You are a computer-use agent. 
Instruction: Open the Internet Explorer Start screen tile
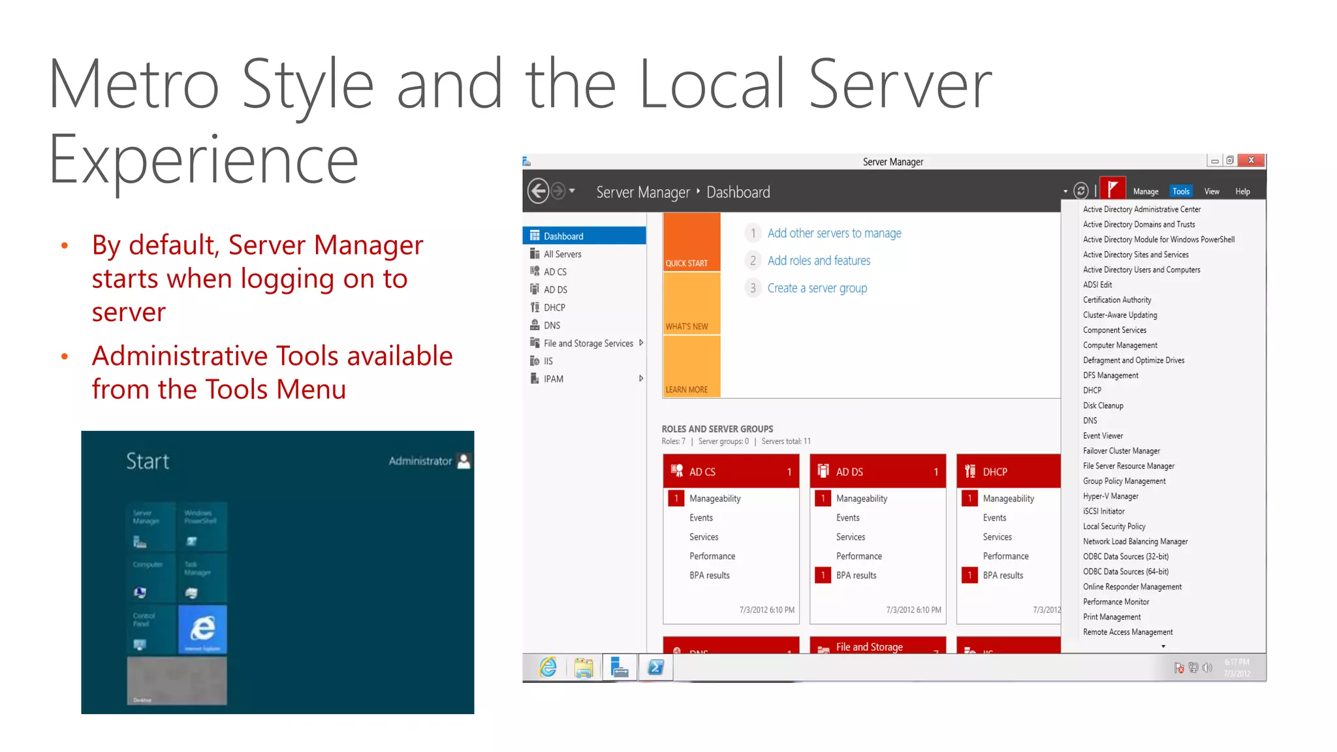point(203,630)
